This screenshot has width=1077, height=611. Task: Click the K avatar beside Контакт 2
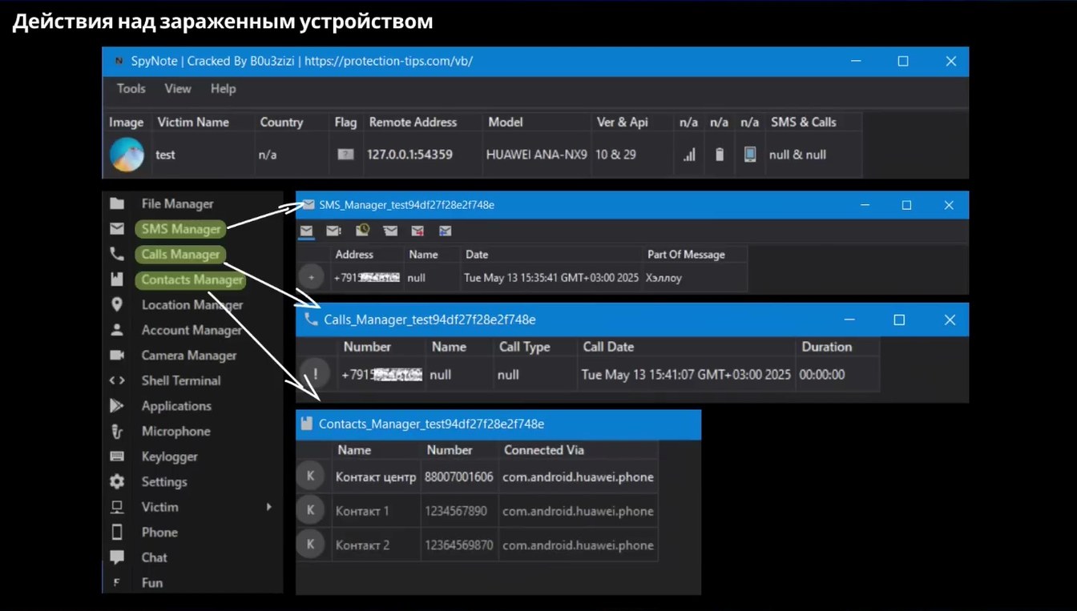(311, 545)
